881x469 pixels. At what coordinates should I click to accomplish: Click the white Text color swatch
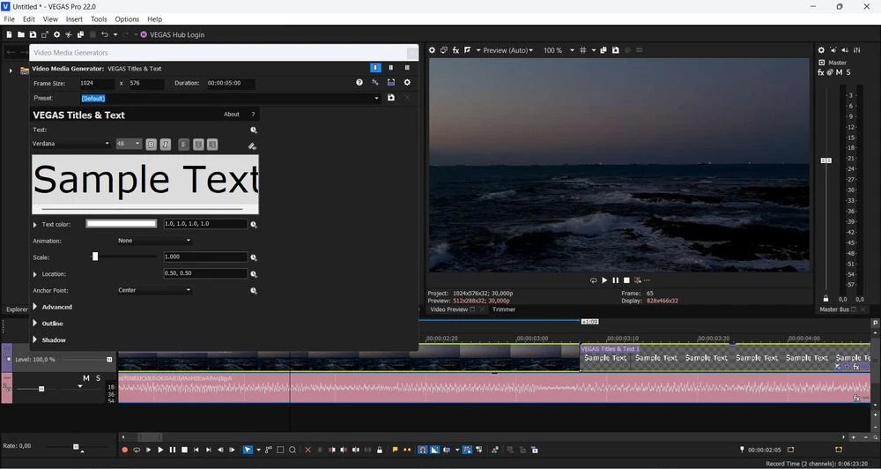coord(122,224)
